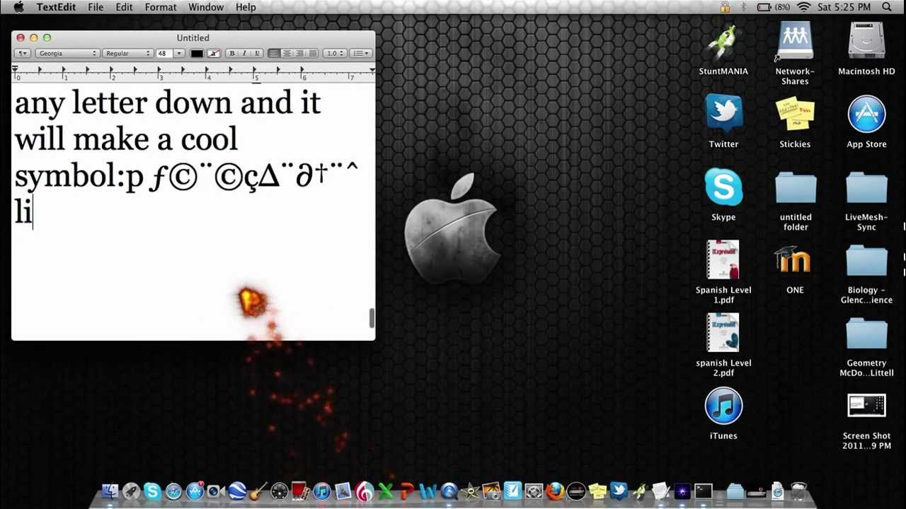Open the list bullets dropdown
The height and width of the screenshot is (509, 906).
pos(361,53)
